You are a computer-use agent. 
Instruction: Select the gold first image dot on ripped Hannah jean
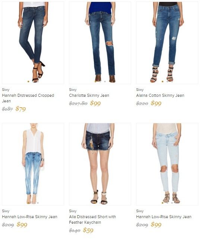click(x=162, y=203)
